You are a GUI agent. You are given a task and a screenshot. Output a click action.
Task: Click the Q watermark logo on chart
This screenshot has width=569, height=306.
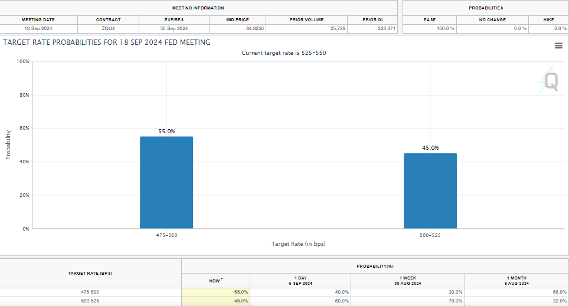point(550,82)
